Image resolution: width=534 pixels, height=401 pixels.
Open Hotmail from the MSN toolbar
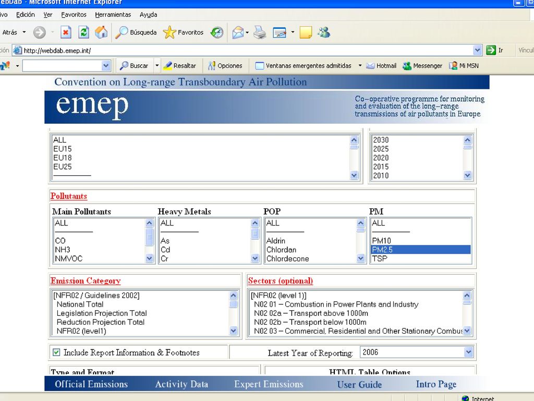click(x=381, y=65)
